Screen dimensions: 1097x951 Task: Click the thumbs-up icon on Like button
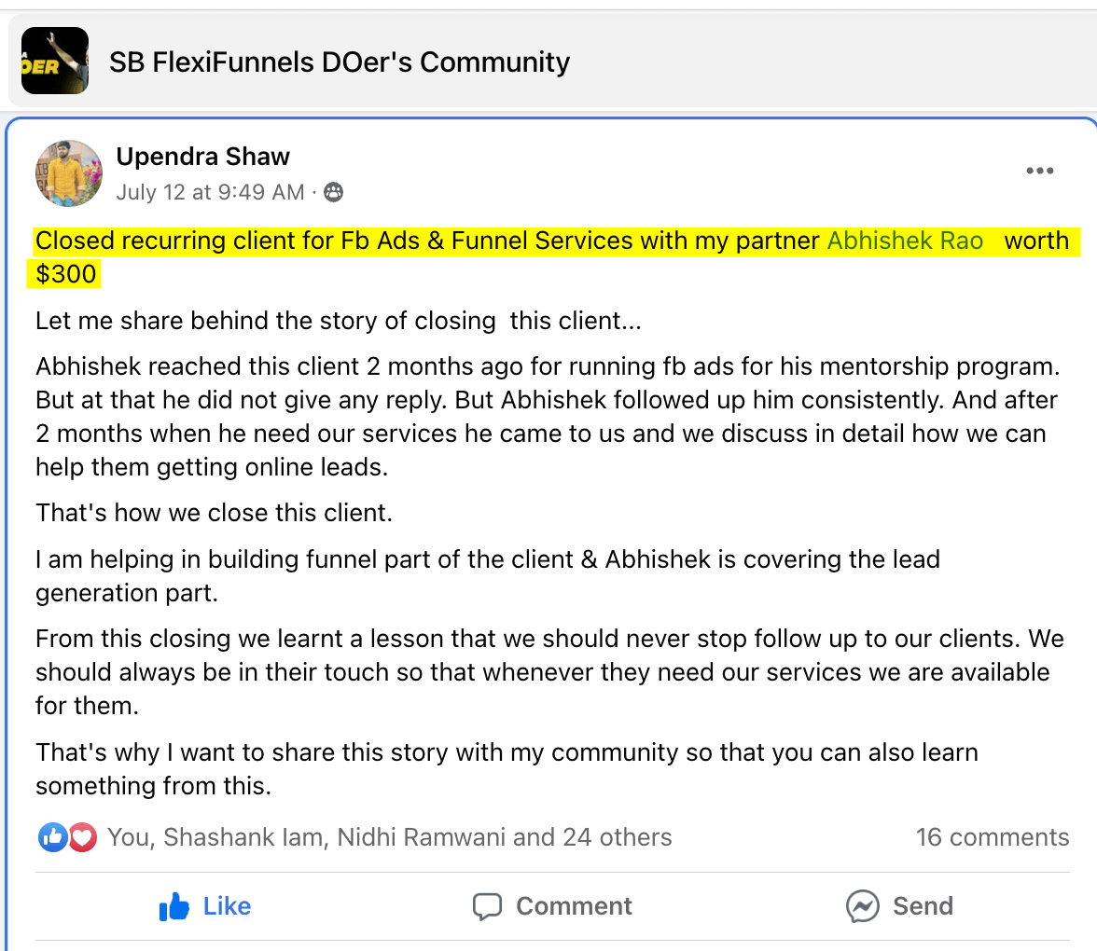(x=174, y=906)
